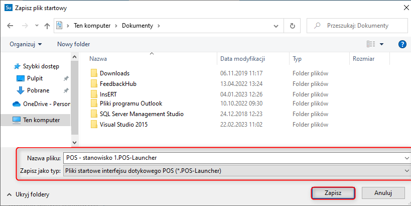The height and width of the screenshot is (206, 411).
Task: Select the InsERT folder
Action: tap(108, 94)
